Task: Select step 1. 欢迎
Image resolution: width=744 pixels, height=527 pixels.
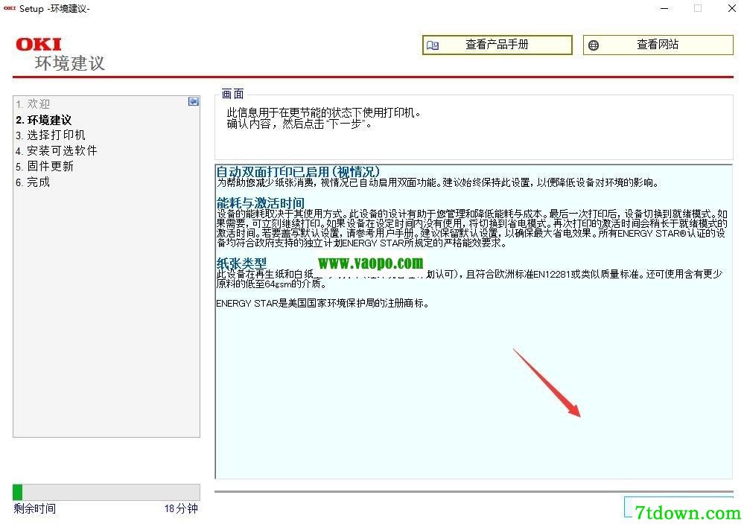Action: coord(33,104)
